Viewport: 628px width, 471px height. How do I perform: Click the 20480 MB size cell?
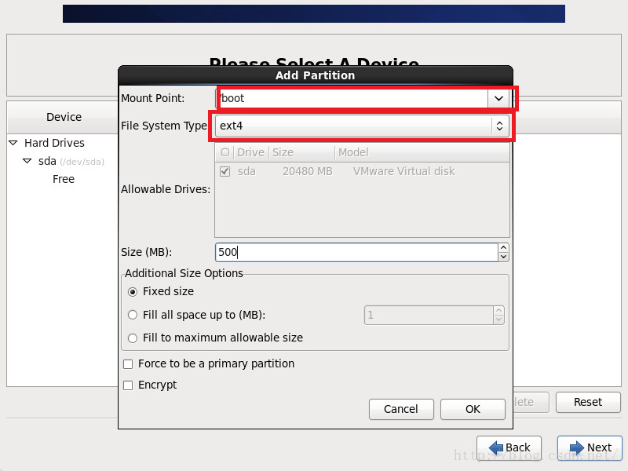[308, 171]
